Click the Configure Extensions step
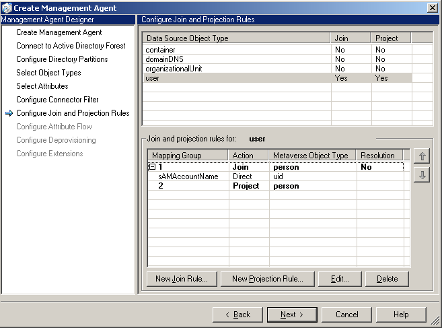442x328 pixels. [50, 154]
